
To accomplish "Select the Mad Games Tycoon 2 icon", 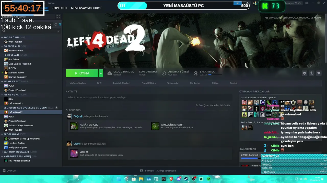I will 6,64.
